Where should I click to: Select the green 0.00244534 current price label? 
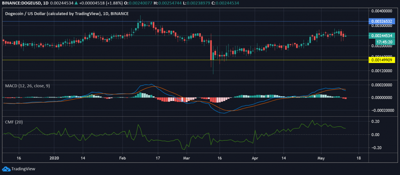click(382, 36)
